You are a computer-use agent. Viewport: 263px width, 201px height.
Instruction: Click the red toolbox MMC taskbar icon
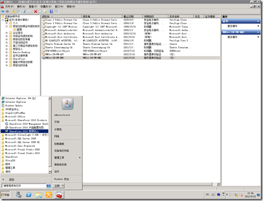point(59,195)
